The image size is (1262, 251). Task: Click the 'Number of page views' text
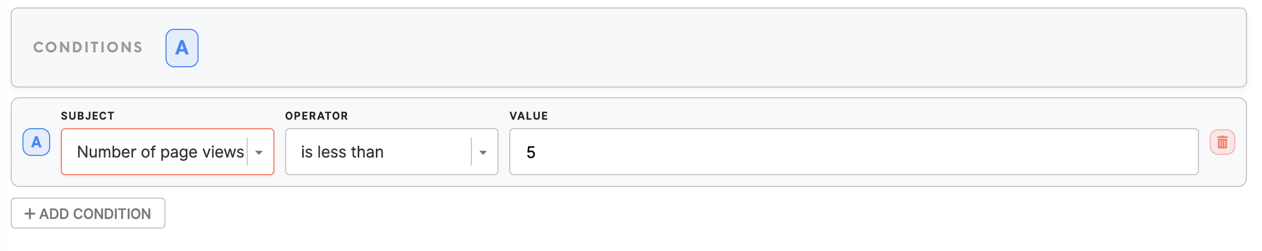coord(160,152)
